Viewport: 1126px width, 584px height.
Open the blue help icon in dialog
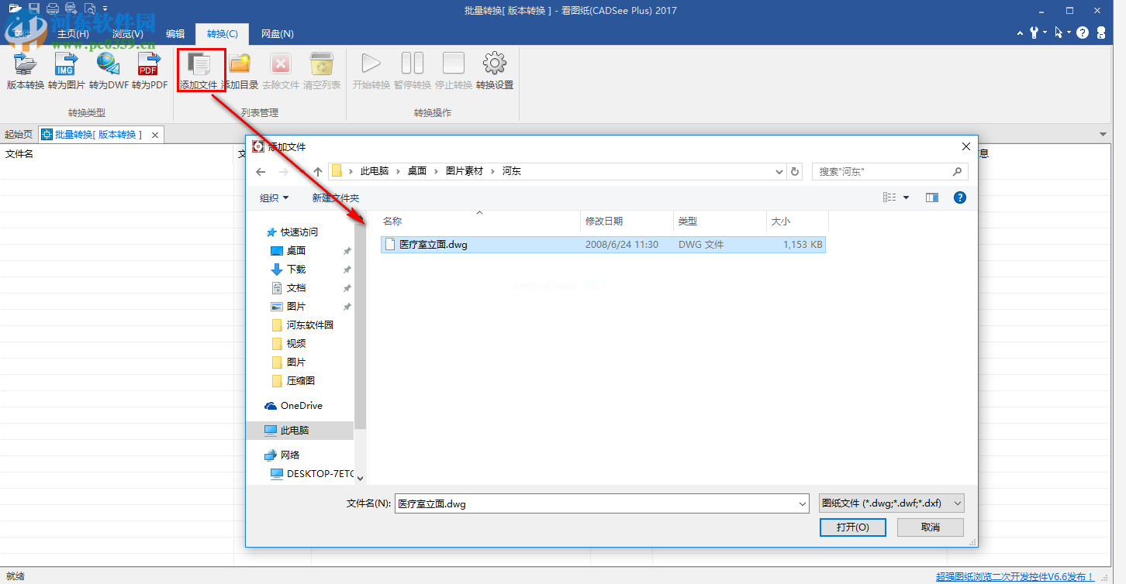[960, 198]
